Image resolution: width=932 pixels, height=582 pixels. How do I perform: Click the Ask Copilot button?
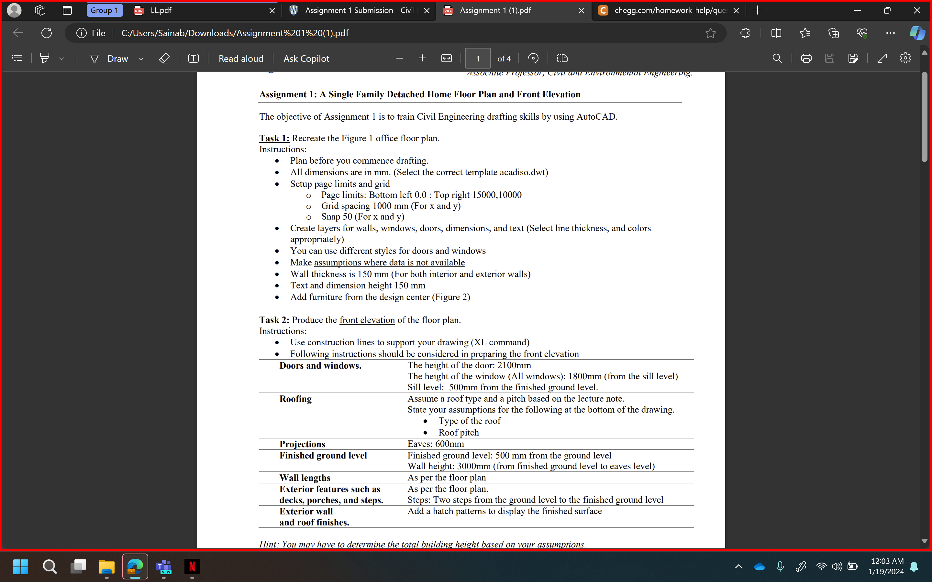point(306,58)
